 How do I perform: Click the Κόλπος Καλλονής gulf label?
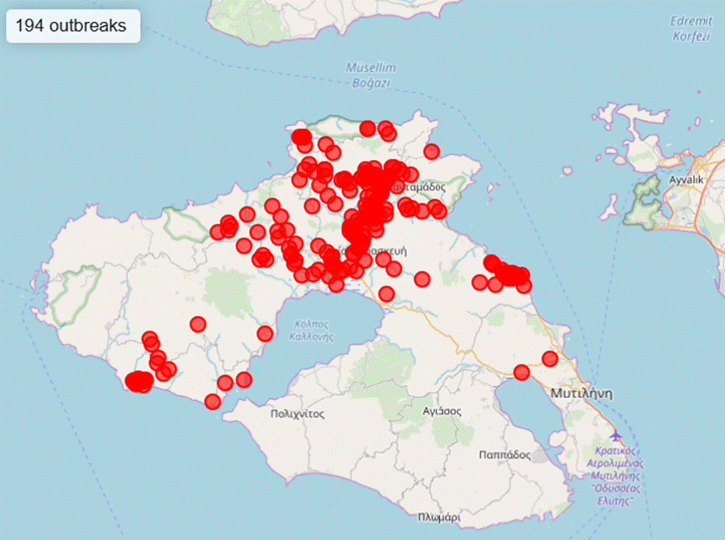coord(312,331)
